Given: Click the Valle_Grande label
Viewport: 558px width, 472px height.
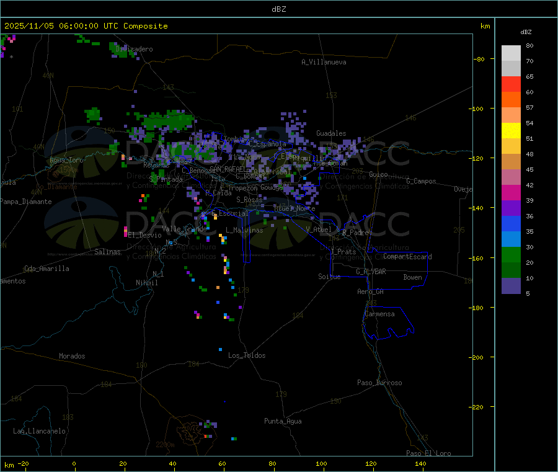Looking at the screenshot, I should click(x=184, y=229).
